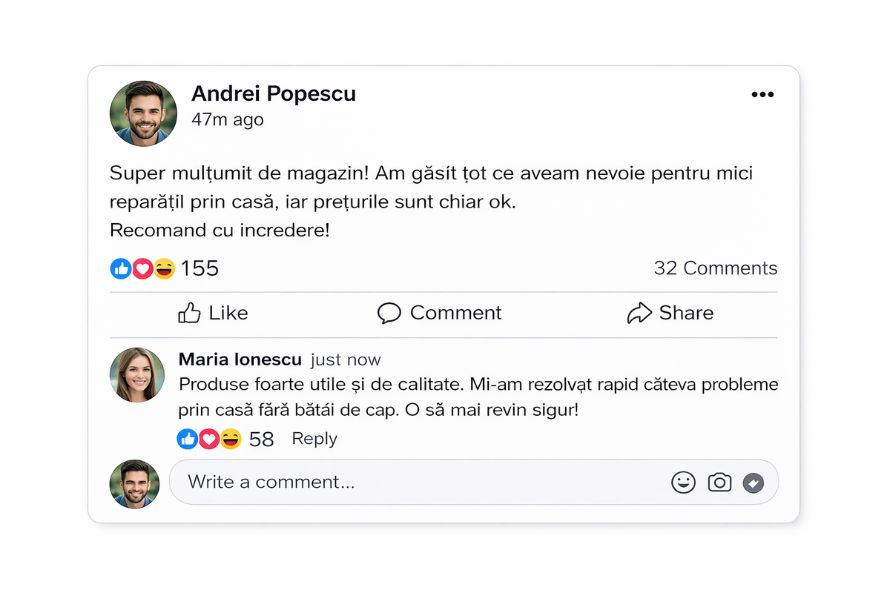Open the Comment section
This screenshot has width=890, height=593.
438,313
